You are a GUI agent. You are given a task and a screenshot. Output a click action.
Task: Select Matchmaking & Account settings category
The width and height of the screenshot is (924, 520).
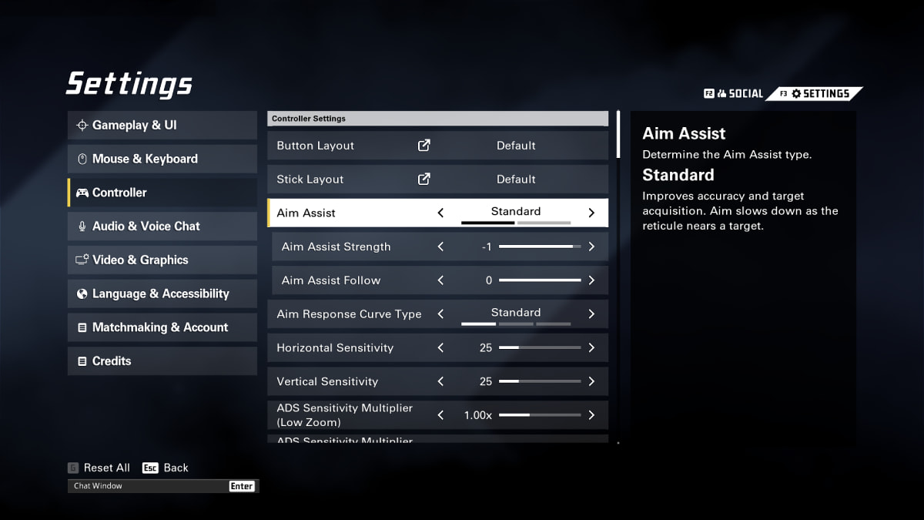click(162, 327)
